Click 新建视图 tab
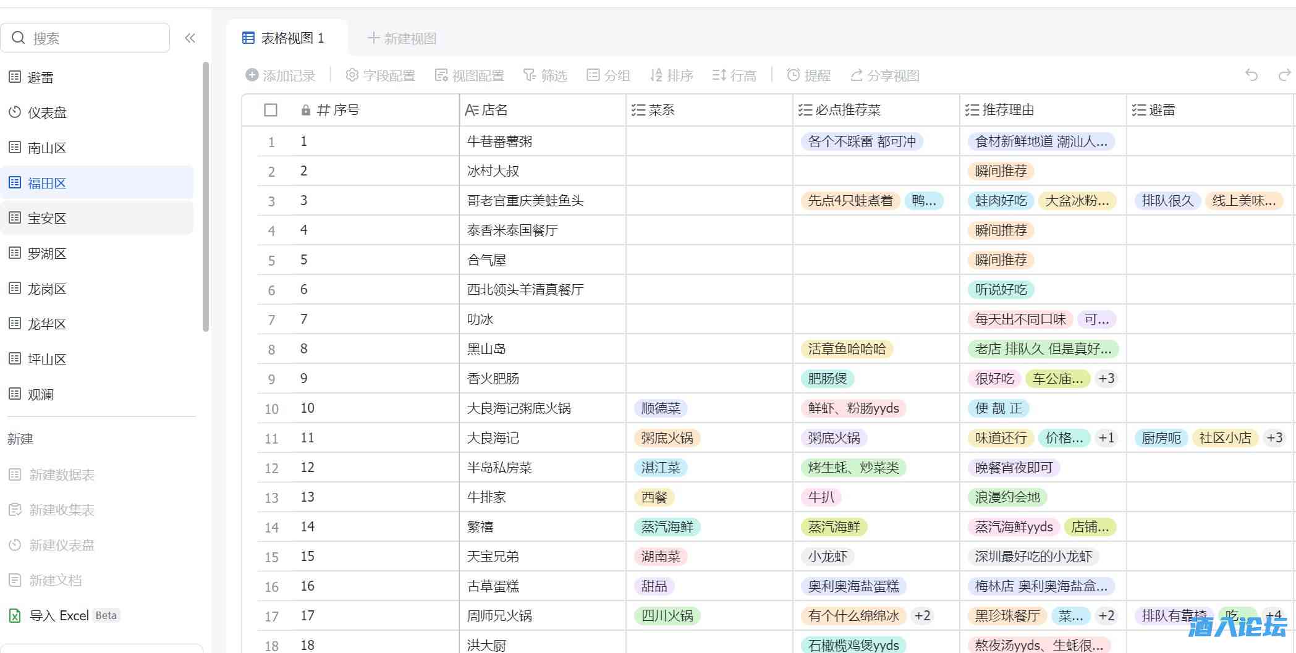This screenshot has height=653, width=1296. [402, 38]
